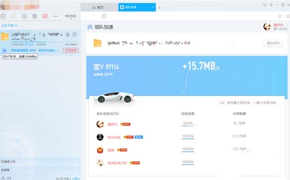Click the 81.7MB shared data value
The width and height of the screenshot is (290, 180).
(x=239, y=123)
